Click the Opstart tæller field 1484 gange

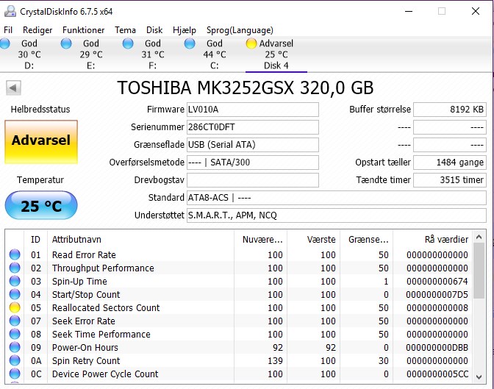pyautogui.click(x=450, y=163)
